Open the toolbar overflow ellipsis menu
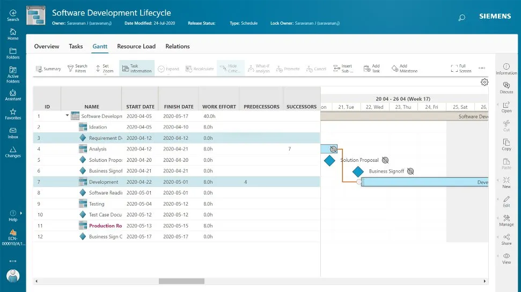 click(x=482, y=68)
